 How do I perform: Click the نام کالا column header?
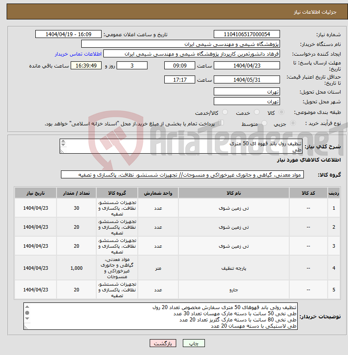tap(234, 193)
